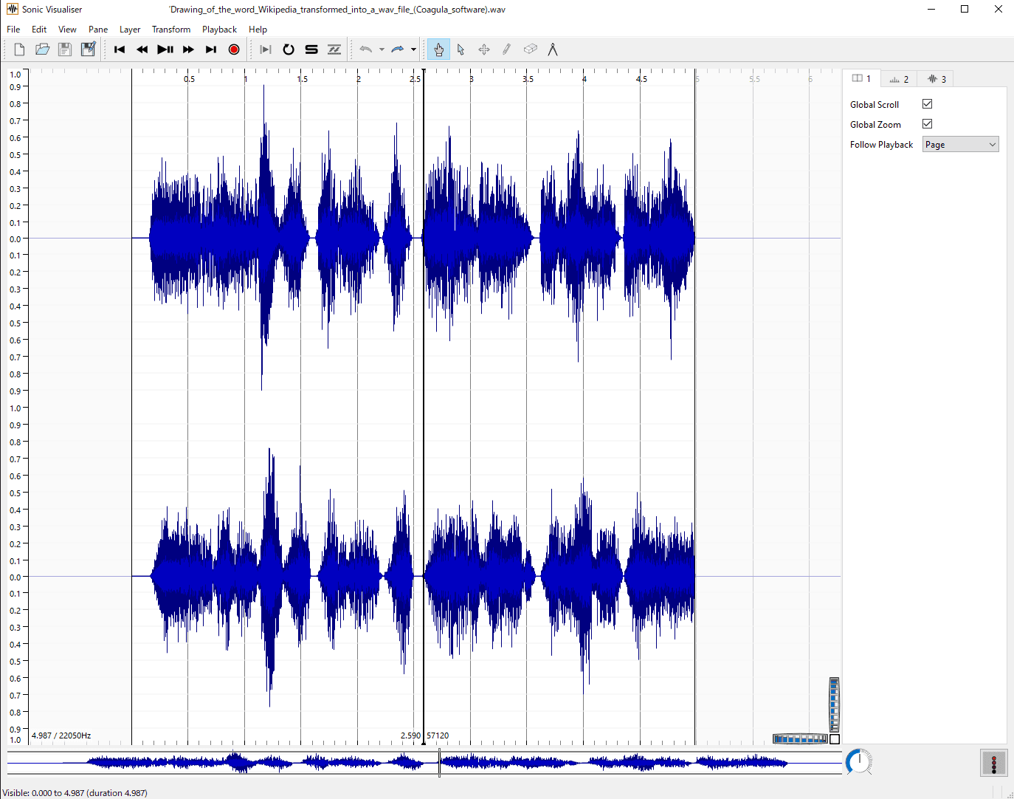Click the 'Global Scroll' label

(875, 105)
